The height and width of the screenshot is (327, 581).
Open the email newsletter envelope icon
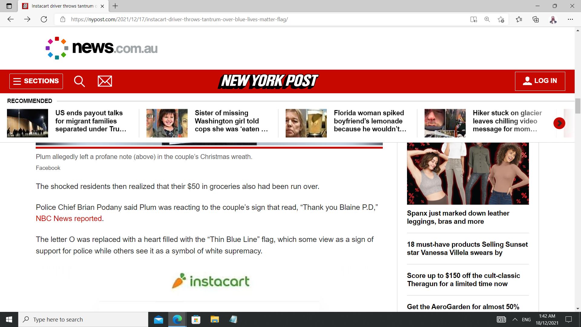[105, 81]
